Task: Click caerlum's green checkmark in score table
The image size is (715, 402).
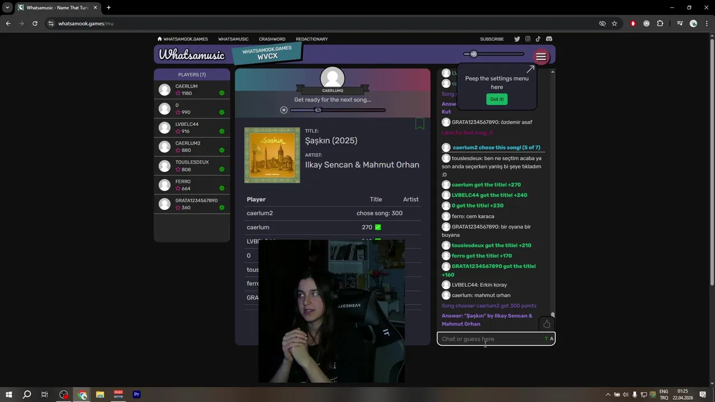Action: [378, 227]
